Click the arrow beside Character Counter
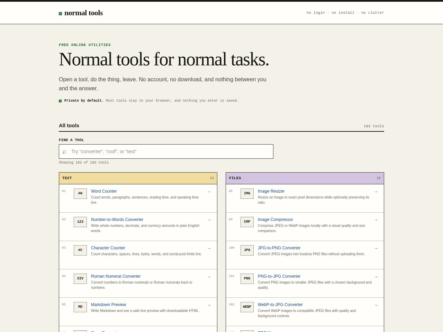Screen dimensions: 443x332 click(x=209, y=248)
